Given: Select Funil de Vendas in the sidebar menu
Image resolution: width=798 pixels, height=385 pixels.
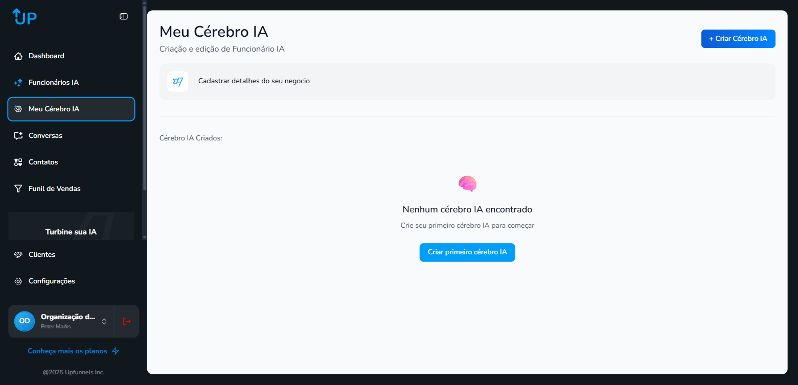Looking at the screenshot, I should point(55,188).
